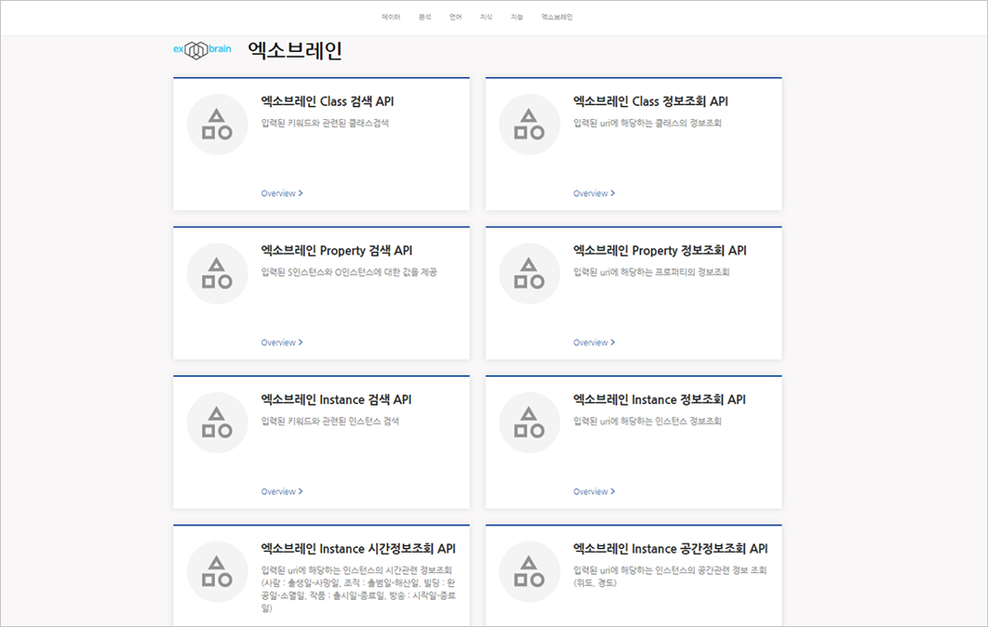Image resolution: width=988 pixels, height=627 pixels.
Task: Click the title 엑소브레인 Instance 정보조회 API
Action: tap(659, 400)
